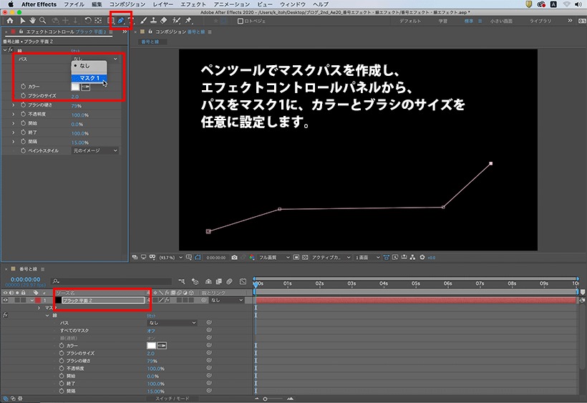Toggle ペイントスタイル stopwatch in Effect Controls
This screenshot has width=587, height=403.
tap(23, 151)
